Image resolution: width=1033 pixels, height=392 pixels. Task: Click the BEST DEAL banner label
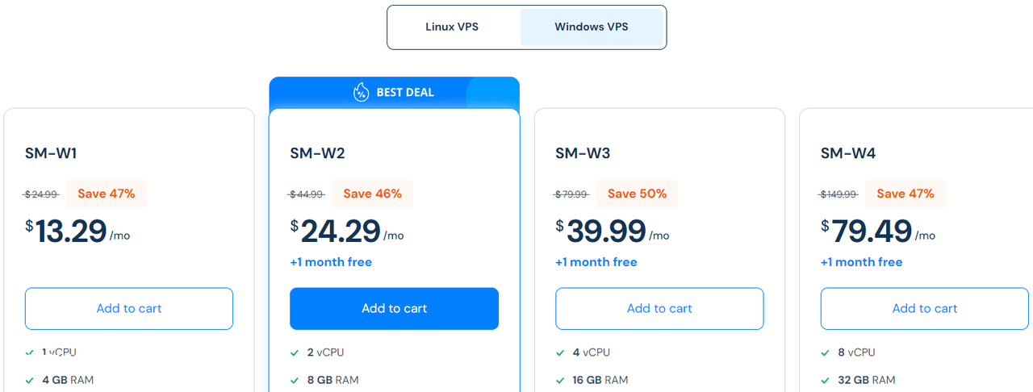pyautogui.click(x=405, y=93)
